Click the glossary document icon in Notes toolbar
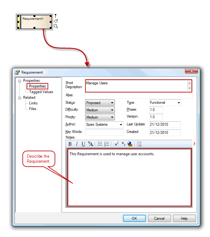Screen dimensions: 210x237 coord(139,144)
